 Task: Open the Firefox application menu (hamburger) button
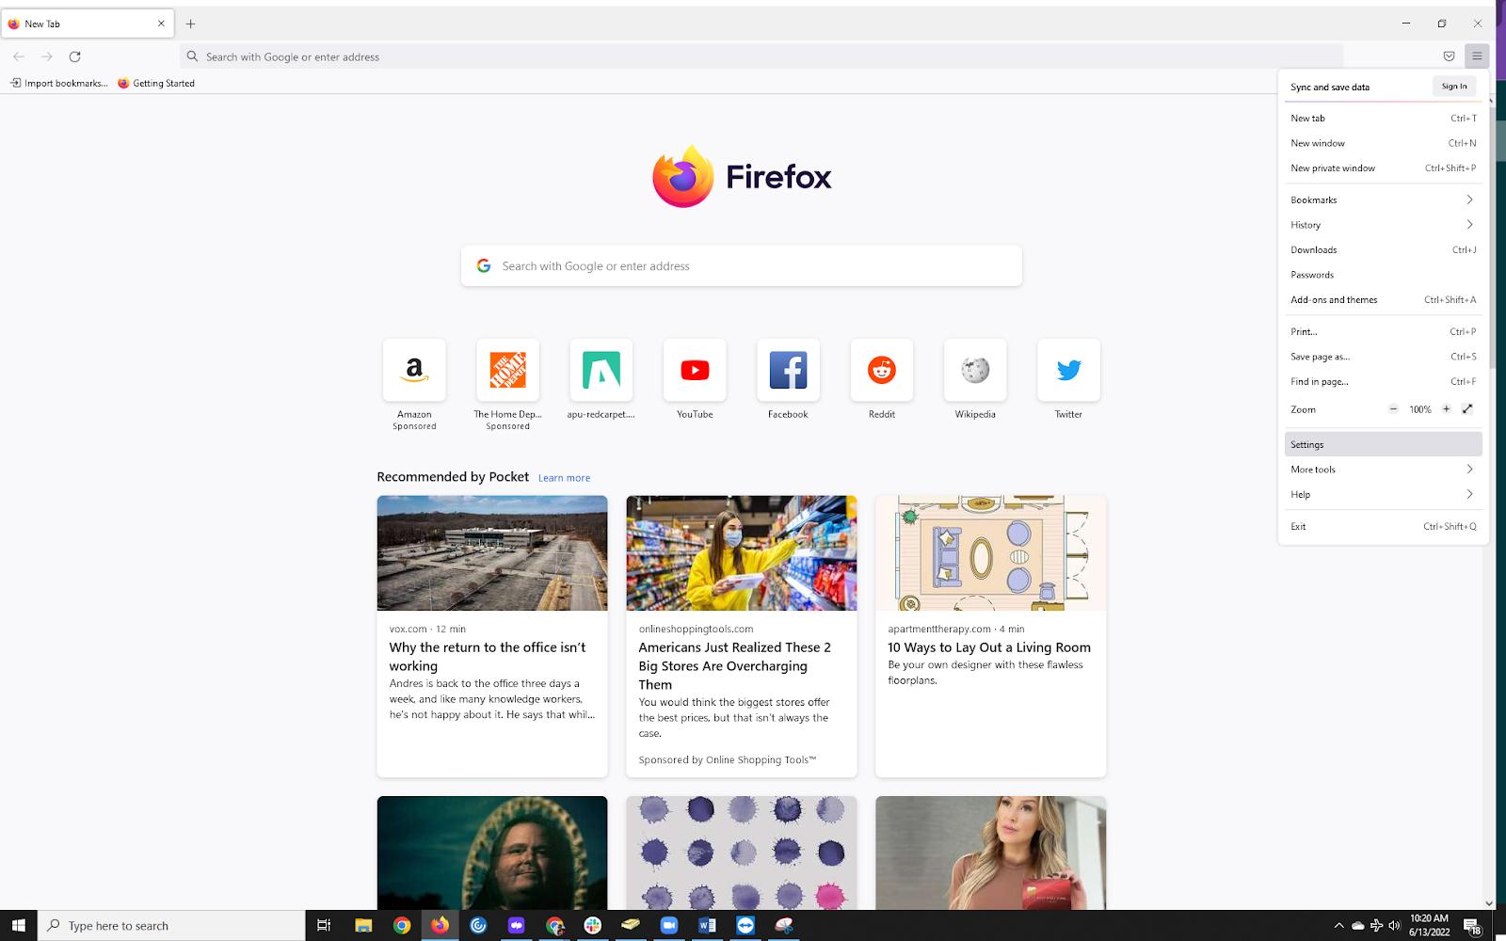[x=1477, y=56]
